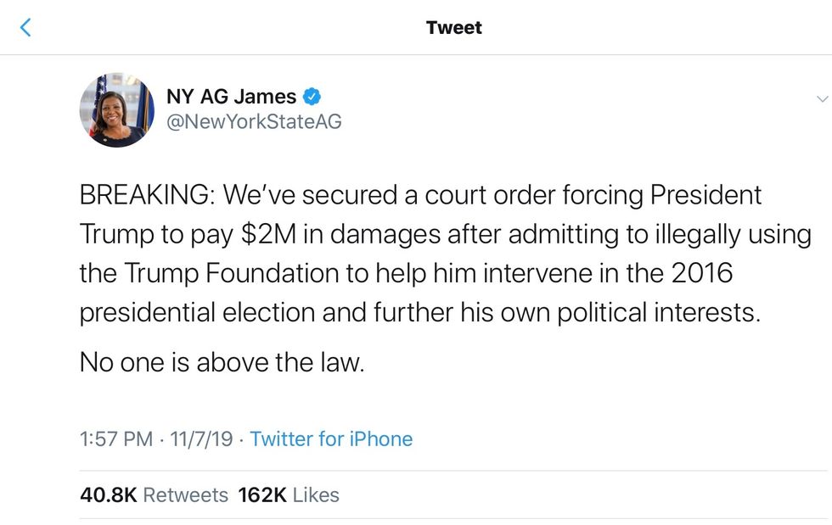This screenshot has height=525, width=832.
Task: Click the 1:57 PM timestamp
Action: pyautogui.click(x=116, y=439)
